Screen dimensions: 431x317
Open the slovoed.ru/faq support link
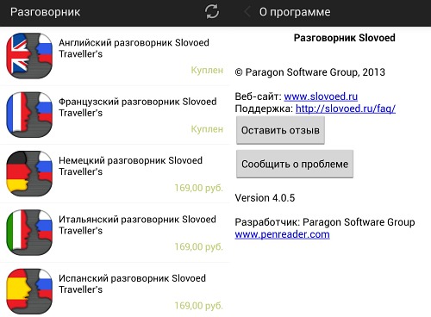[346, 109]
